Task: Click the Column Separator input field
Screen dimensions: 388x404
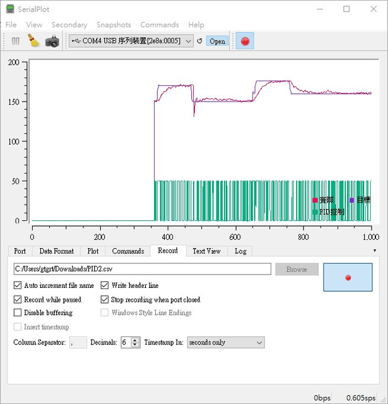Action: pos(79,342)
